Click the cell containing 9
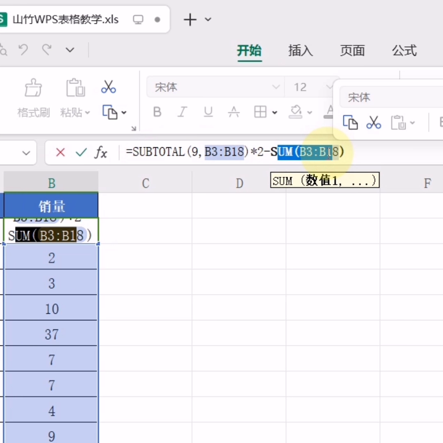Image resolution: width=443 pixels, height=443 pixels. pos(51,434)
